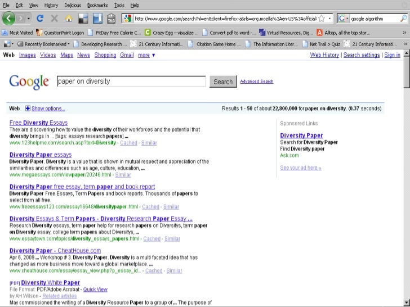This screenshot has width=410, height=307.
Task: Bookmark this page with the star icon
Action: 322,19
